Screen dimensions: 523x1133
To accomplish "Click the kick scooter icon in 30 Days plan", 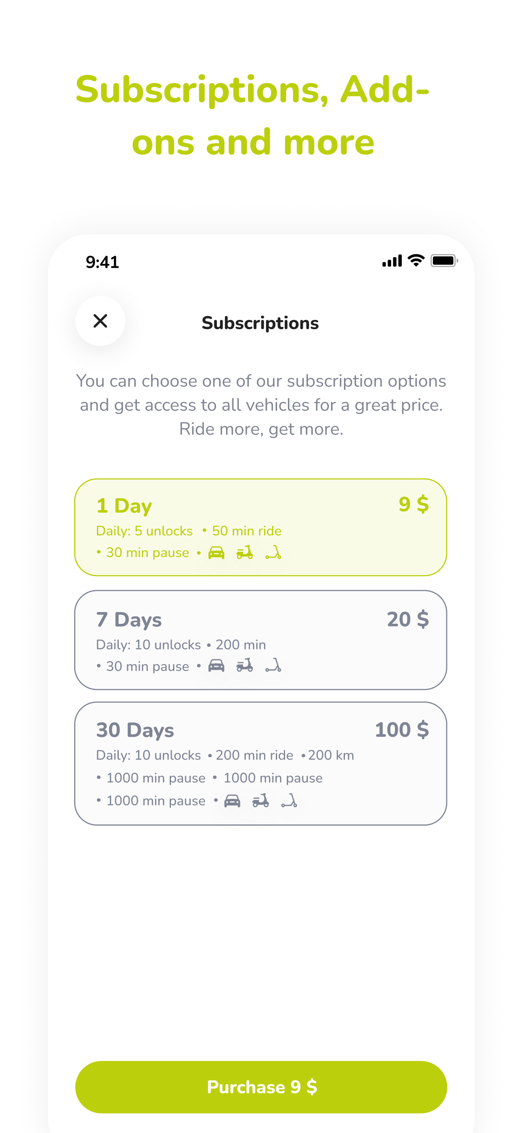I will tap(289, 801).
